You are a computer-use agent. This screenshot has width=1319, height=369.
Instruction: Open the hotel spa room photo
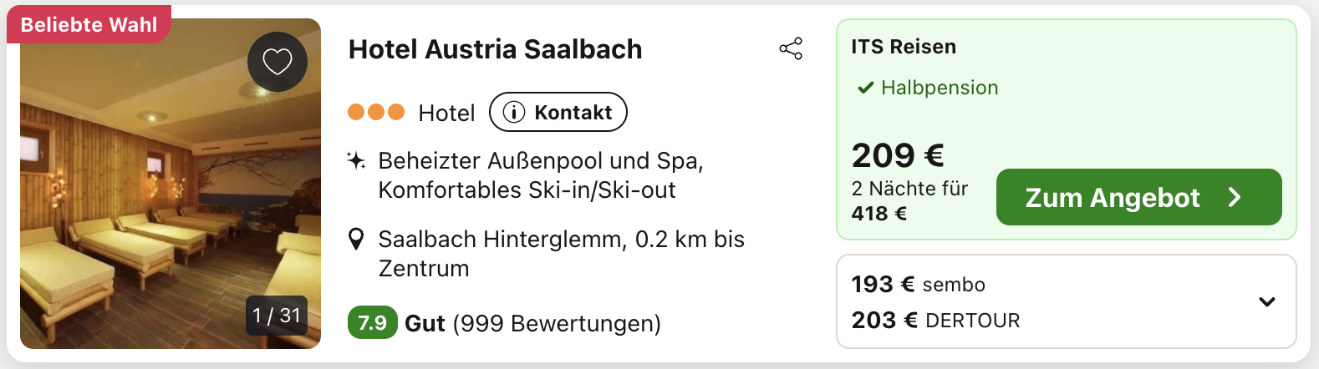click(171, 184)
